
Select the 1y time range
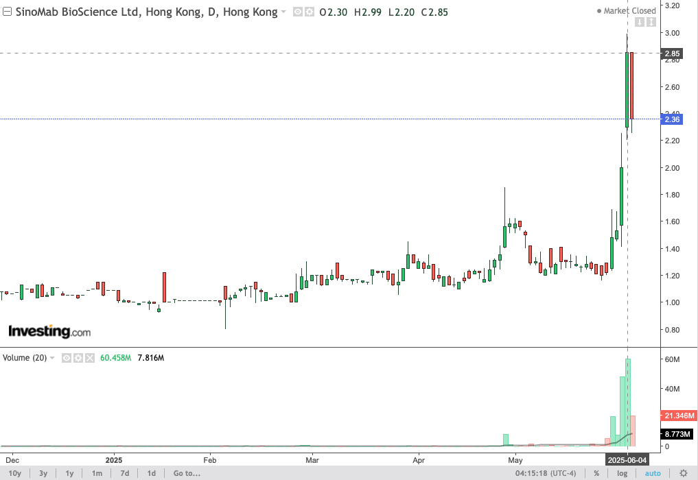click(69, 473)
